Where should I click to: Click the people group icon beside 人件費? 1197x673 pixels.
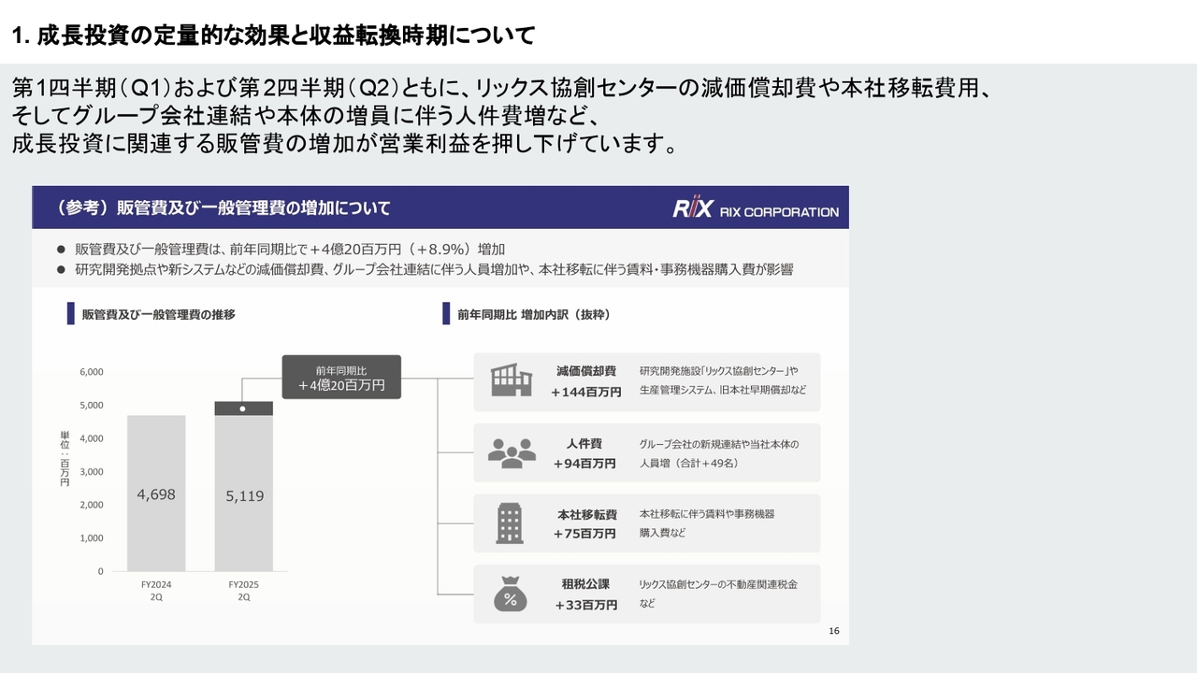point(512,452)
